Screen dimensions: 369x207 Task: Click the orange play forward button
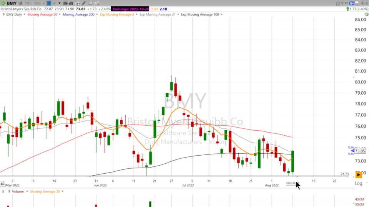[x=358, y=175]
